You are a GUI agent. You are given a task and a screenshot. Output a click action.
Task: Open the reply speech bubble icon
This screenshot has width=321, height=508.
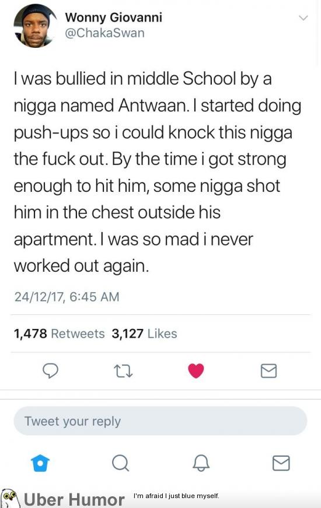pos(50,370)
